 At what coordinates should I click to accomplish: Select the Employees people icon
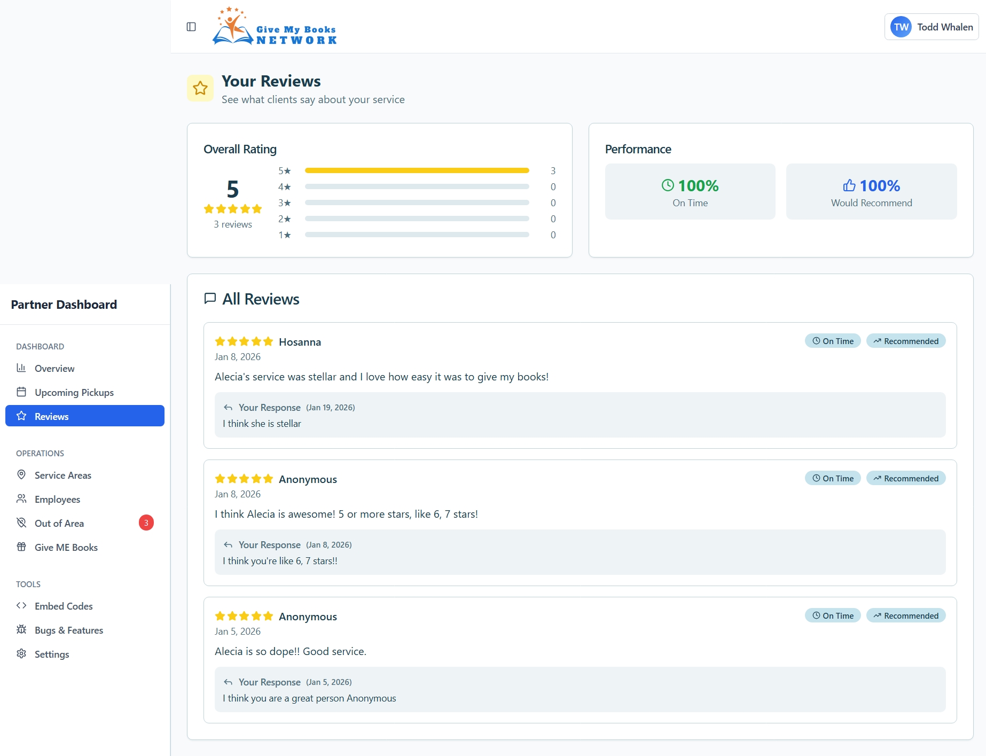click(x=21, y=499)
